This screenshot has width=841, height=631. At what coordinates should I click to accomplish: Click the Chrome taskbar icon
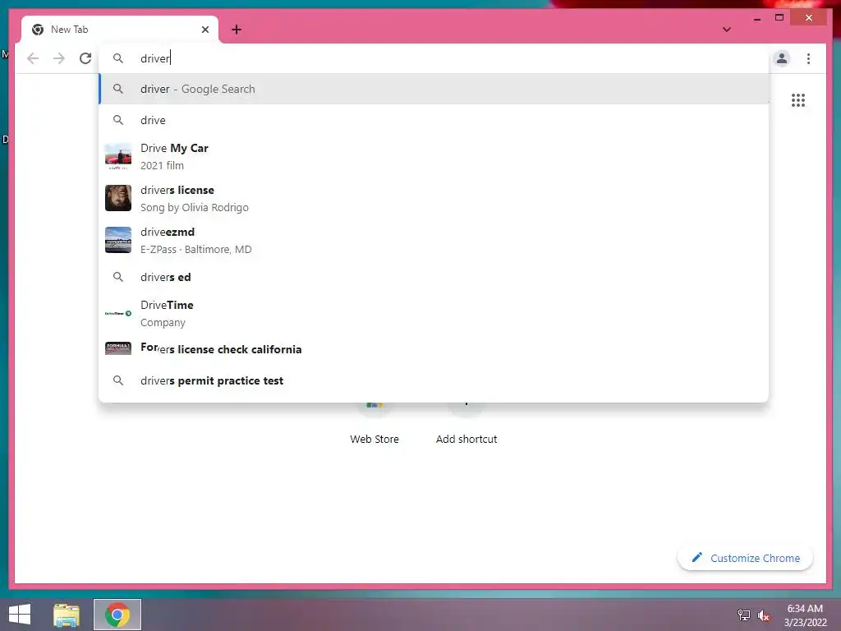coord(117,615)
